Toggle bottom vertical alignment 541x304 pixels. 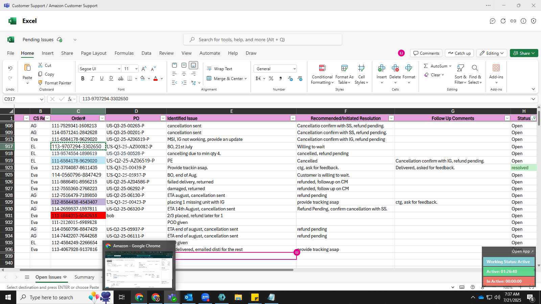pos(193,65)
